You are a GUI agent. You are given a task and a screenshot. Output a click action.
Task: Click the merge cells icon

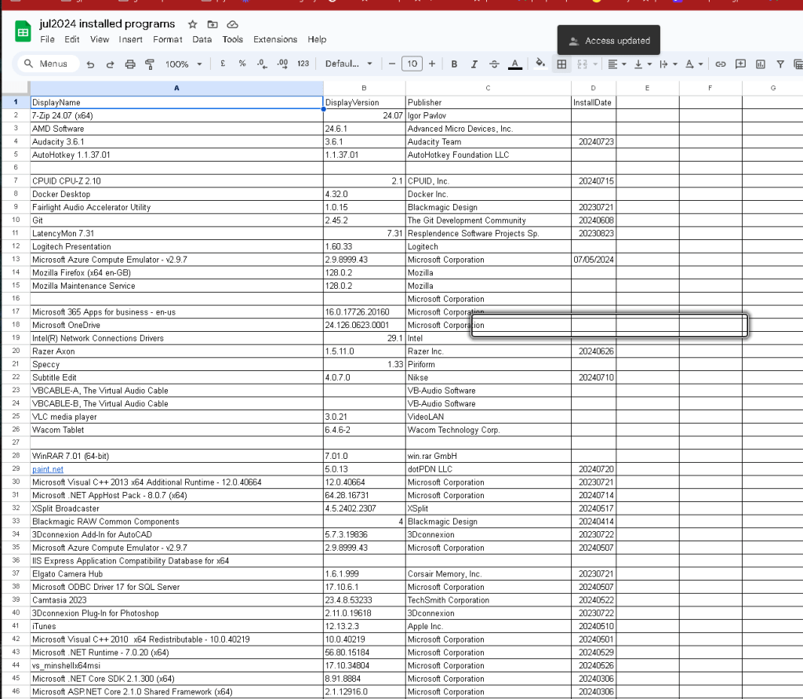(x=583, y=64)
